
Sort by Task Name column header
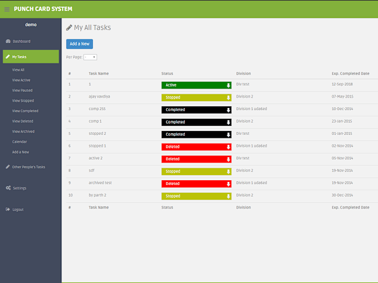click(99, 73)
